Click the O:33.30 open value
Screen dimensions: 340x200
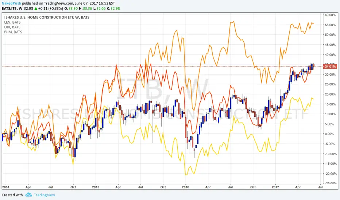tap(71, 8)
